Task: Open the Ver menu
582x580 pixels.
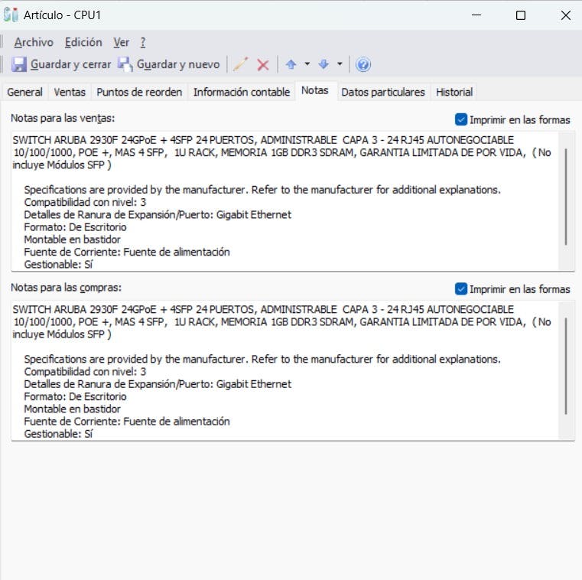Action: (x=122, y=42)
